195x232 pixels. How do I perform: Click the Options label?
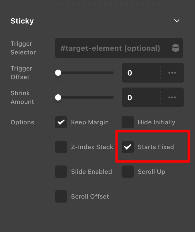(22, 122)
